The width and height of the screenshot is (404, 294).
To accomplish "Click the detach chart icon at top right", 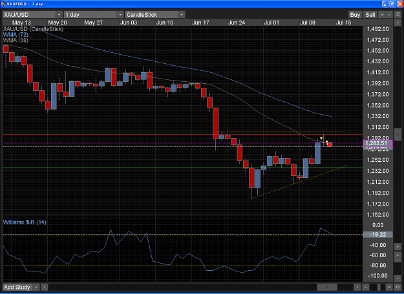I will pyautogui.click(x=398, y=15).
